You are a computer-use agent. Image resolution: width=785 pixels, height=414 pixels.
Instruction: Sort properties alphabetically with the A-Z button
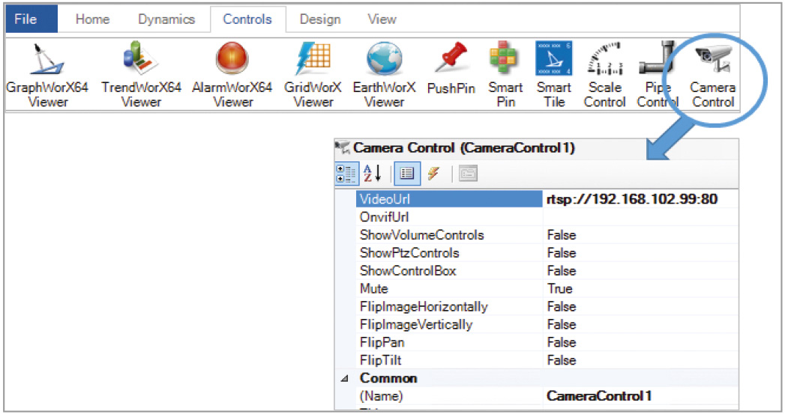point(373,174)
